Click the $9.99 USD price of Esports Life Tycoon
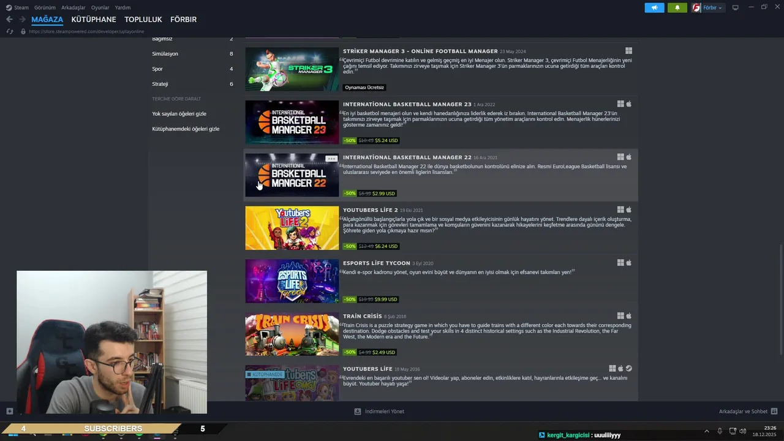Viewport: 784px width, 441px height. [x=386, y=300]
